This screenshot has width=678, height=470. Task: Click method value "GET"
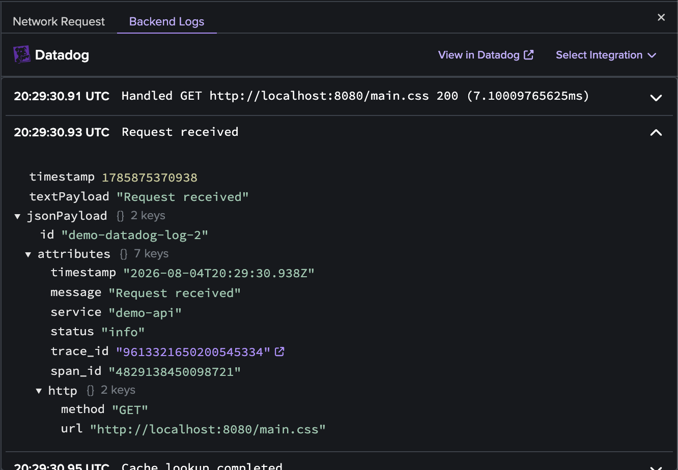click(130, 409)
